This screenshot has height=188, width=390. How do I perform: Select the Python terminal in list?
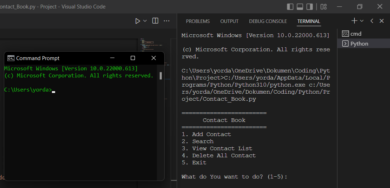(364, 43)
